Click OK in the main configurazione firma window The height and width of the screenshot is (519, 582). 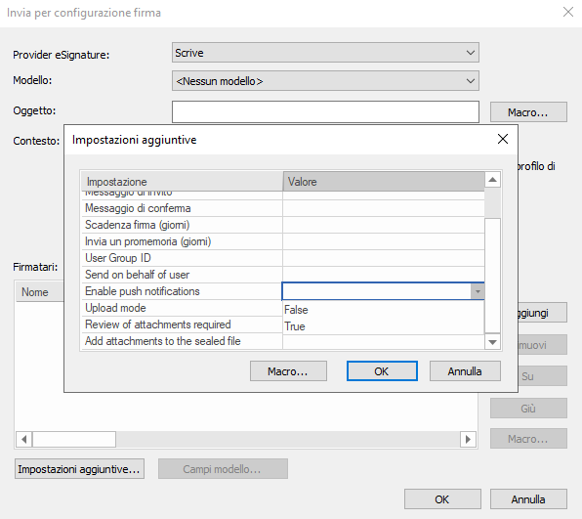point(442,498)
